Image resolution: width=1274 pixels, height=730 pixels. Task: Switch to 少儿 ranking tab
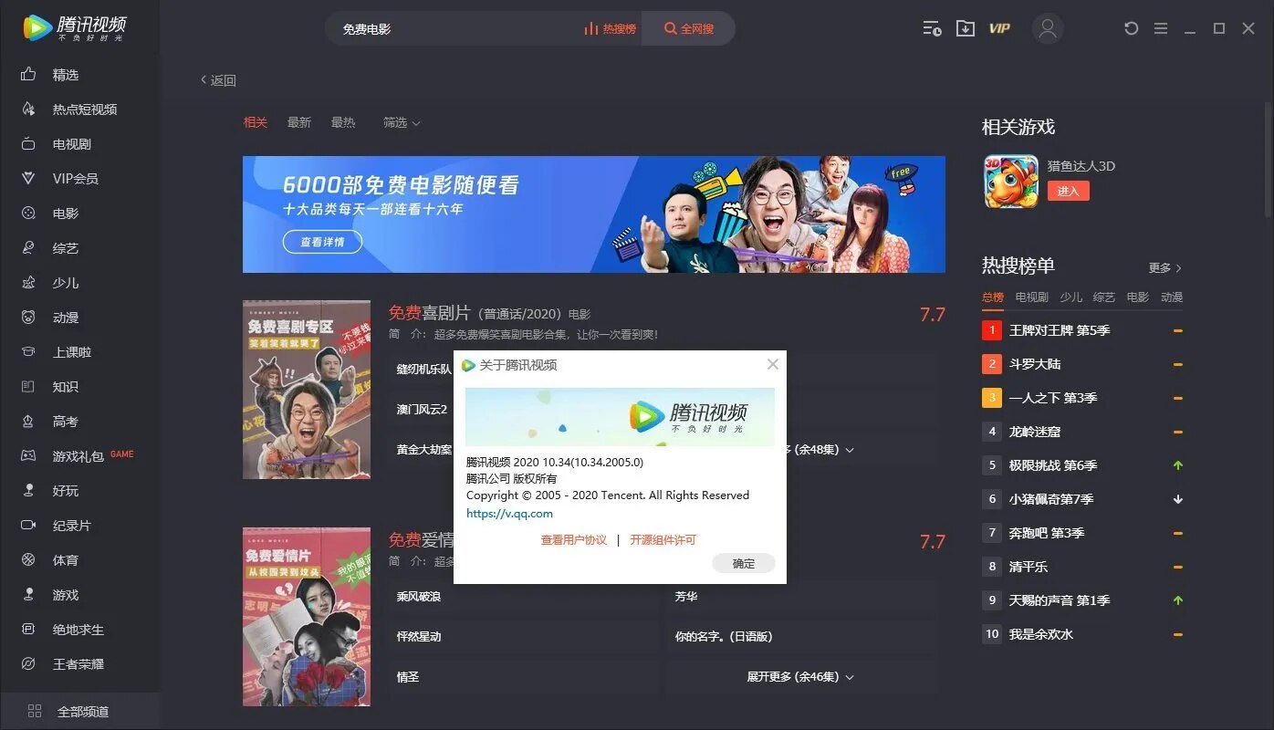coord(1071,297)
